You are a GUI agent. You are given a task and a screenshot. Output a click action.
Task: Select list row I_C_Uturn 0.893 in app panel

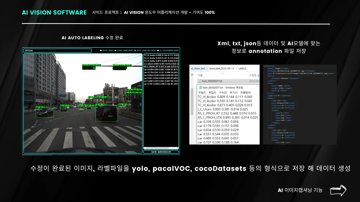pos(161,64)
